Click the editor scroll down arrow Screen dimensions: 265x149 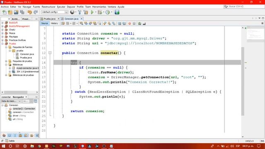coord(243,137)
